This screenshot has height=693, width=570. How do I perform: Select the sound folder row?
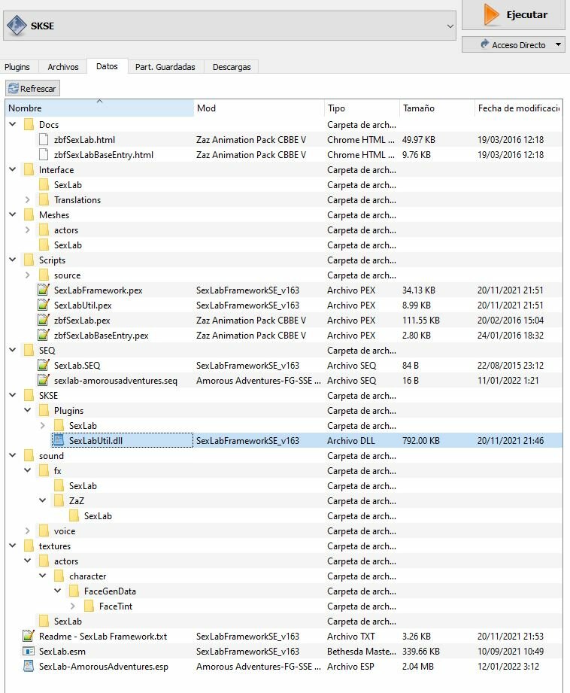click(x=283, y=456)
